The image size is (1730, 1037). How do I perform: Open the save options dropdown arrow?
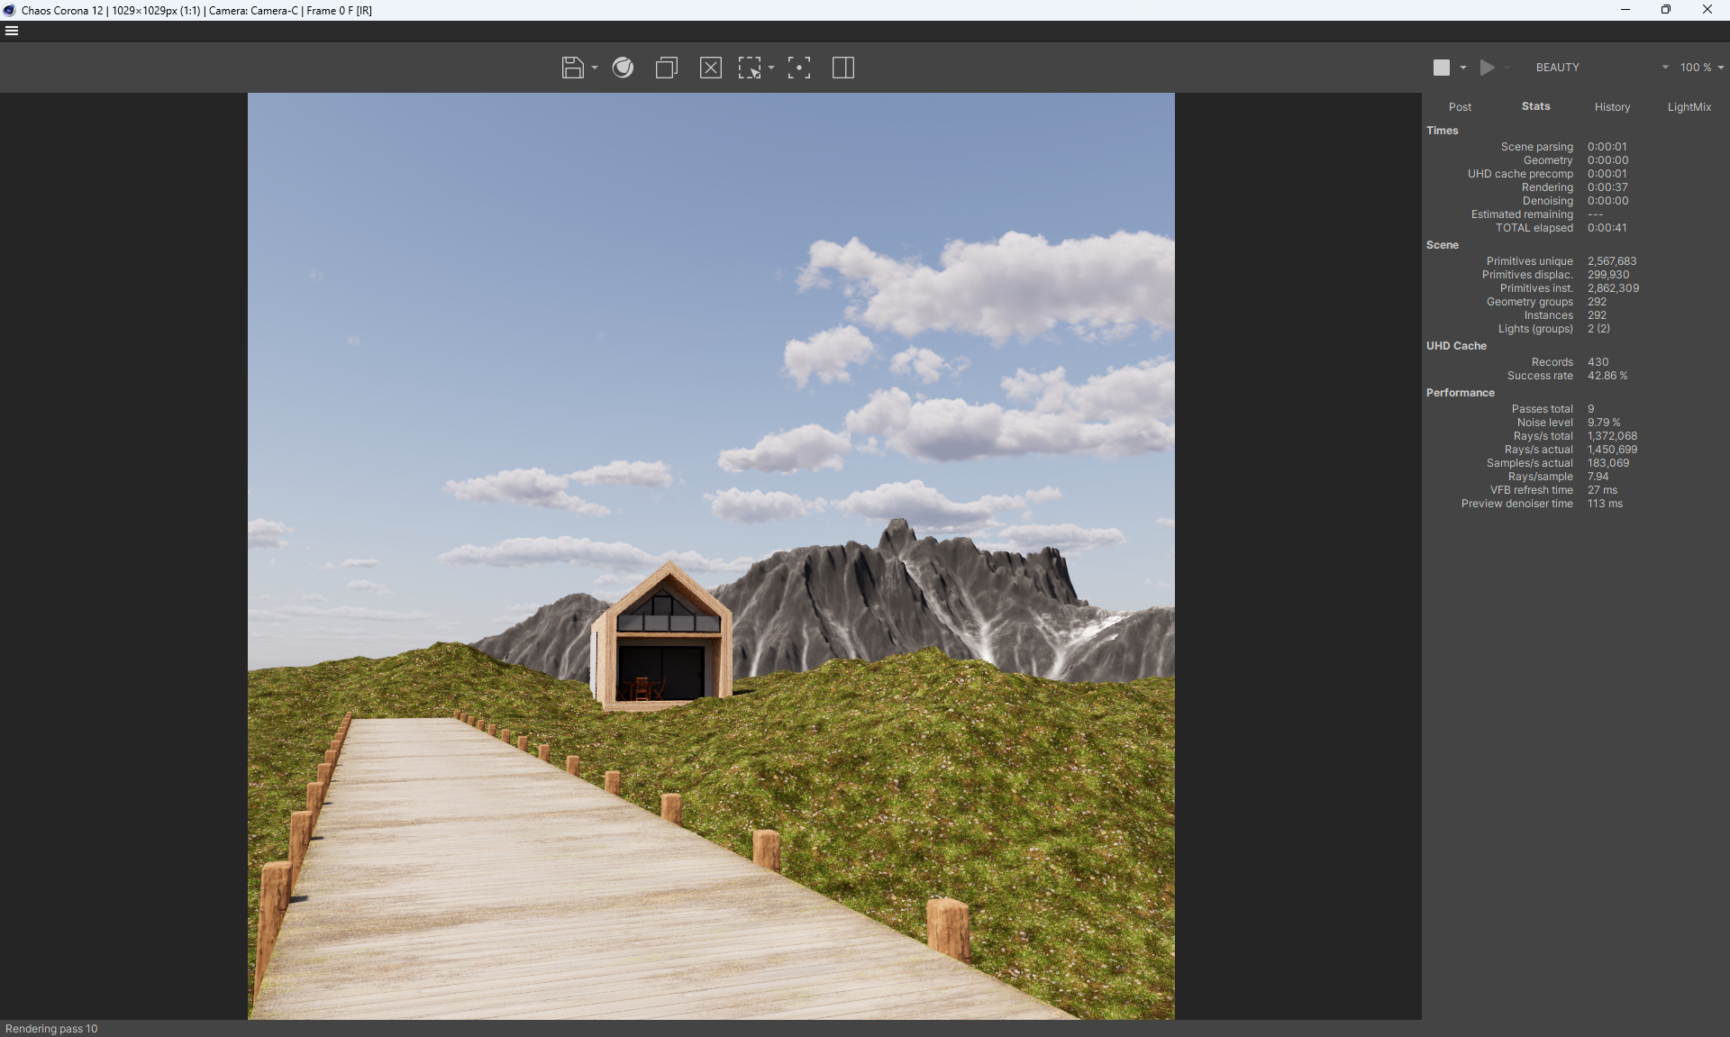tap(595, 68)
